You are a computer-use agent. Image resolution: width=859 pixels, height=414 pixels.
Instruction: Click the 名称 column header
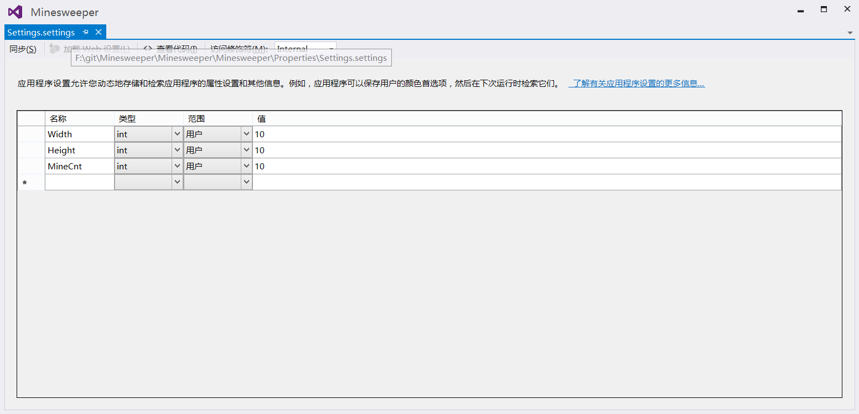[80, 118]
